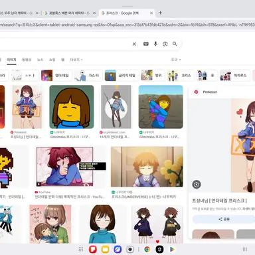Open the 도구 tools dropdown
The height and width of the screenshot is (255, 255).
point(176,60)
